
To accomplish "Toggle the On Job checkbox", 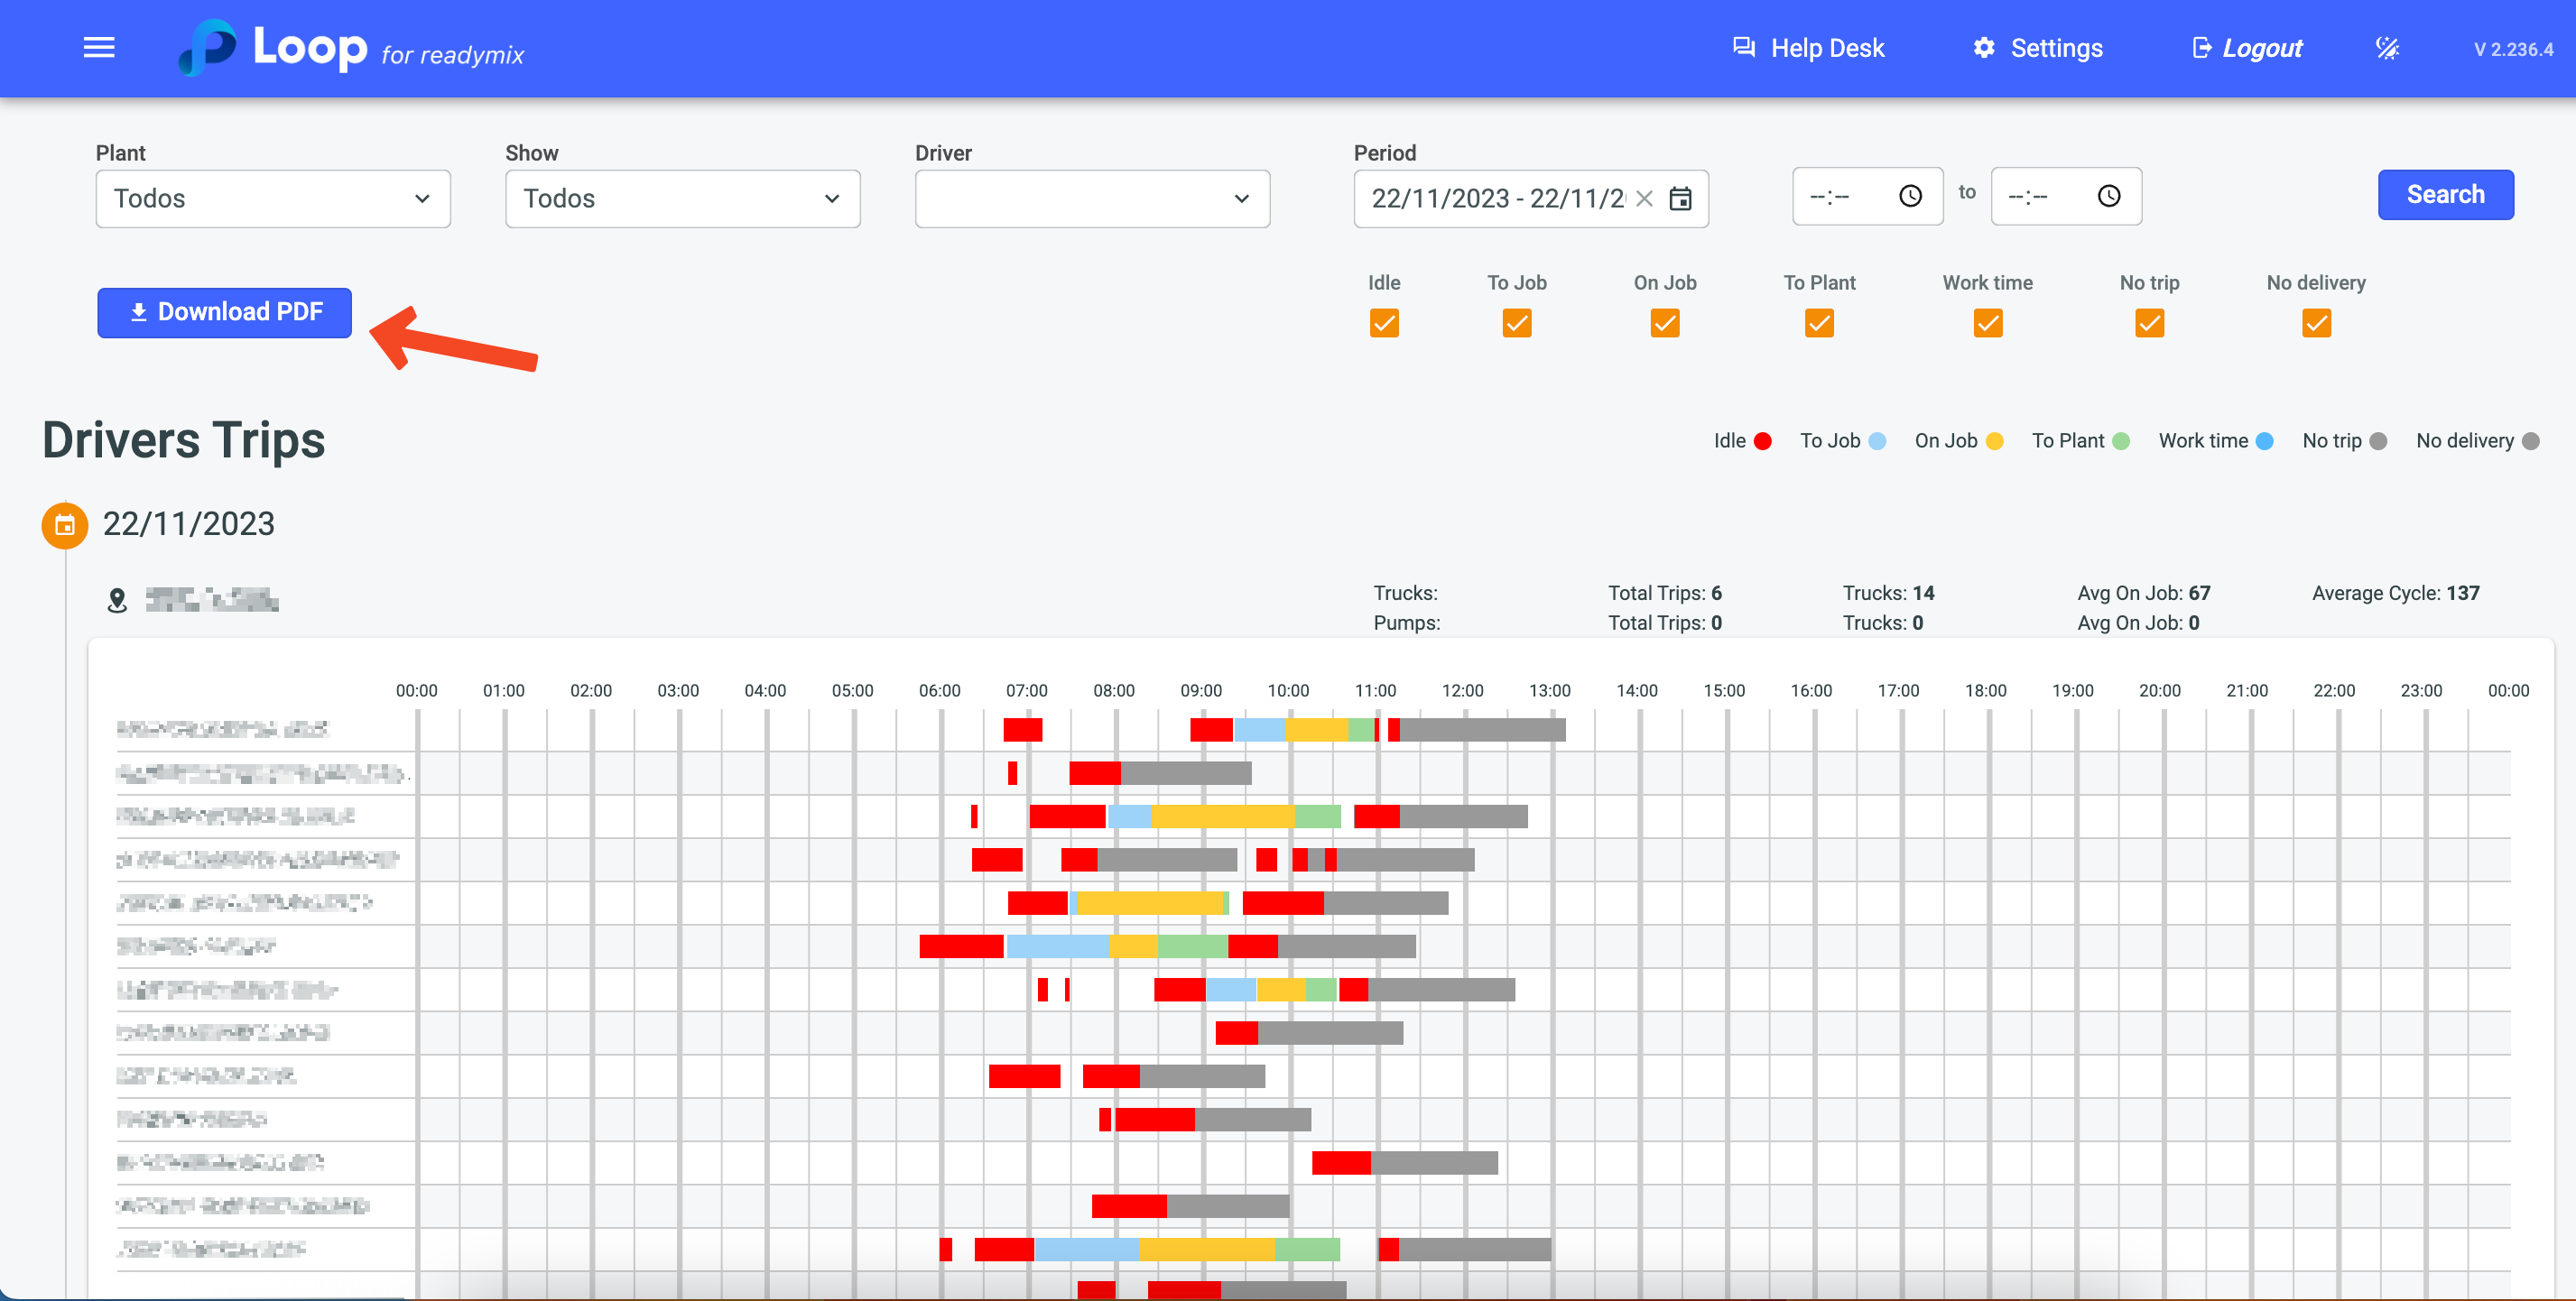I will [1664, 324].
